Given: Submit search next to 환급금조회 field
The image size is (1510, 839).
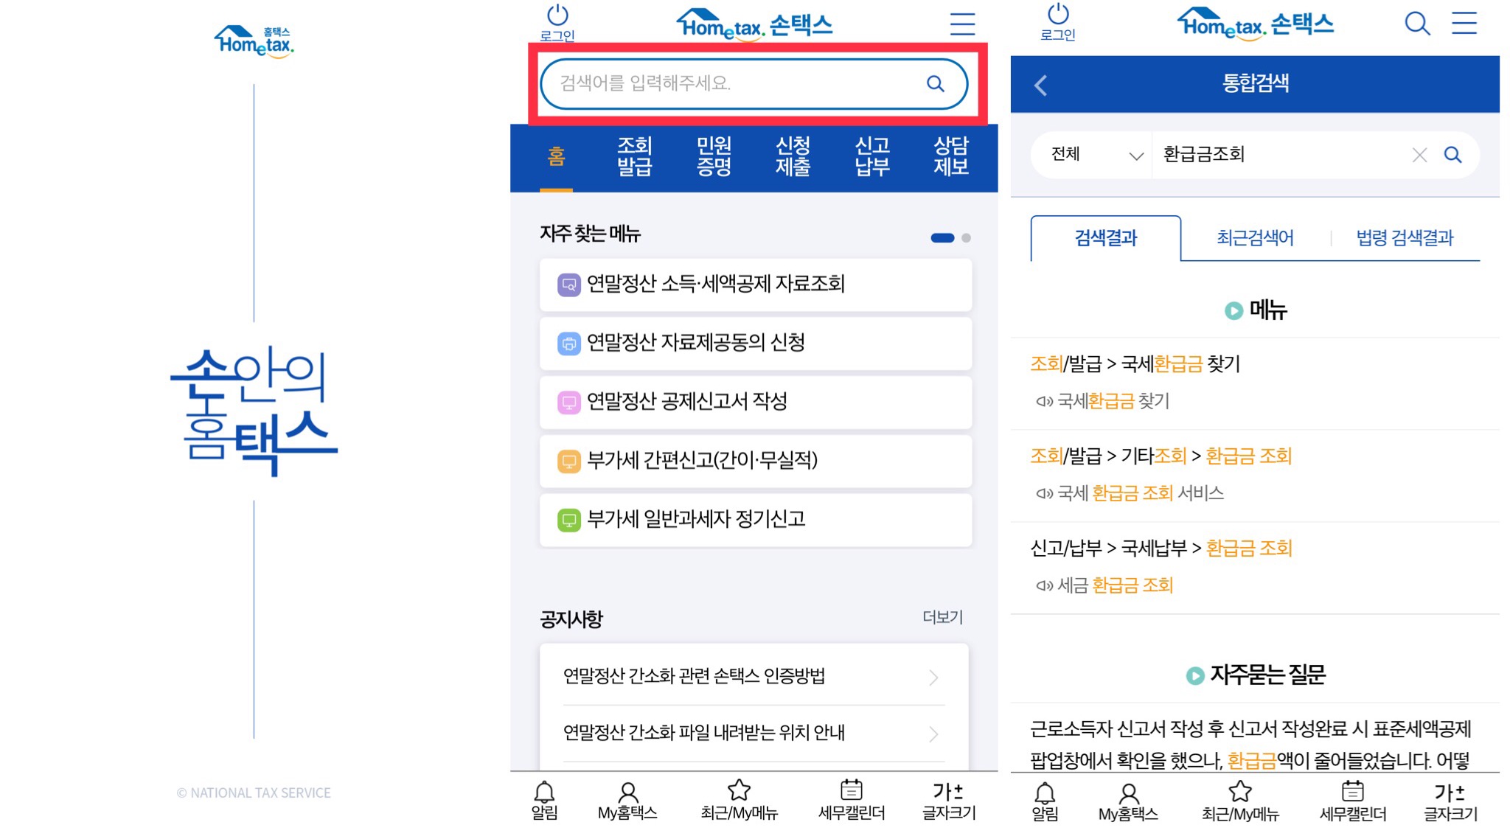Looking at the screenshot, I should point(1452,155).
